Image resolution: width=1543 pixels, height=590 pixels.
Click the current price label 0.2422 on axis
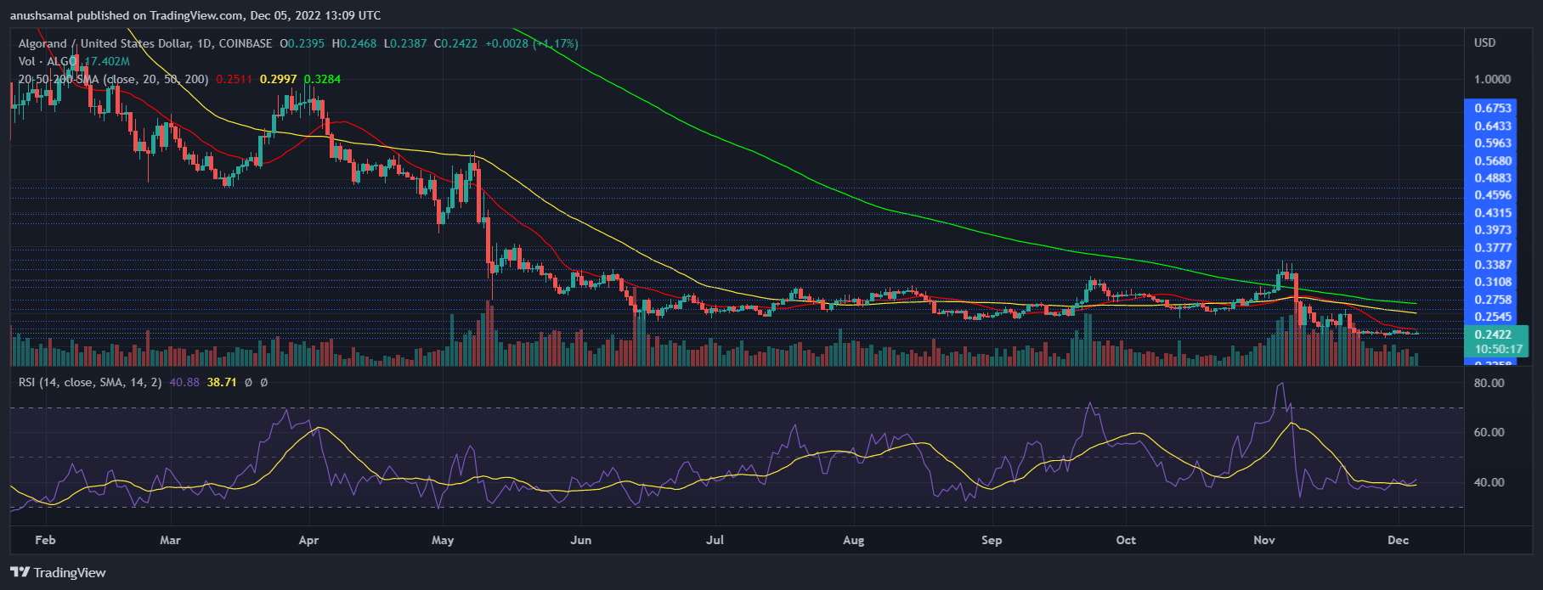(x=1493, y=334)
